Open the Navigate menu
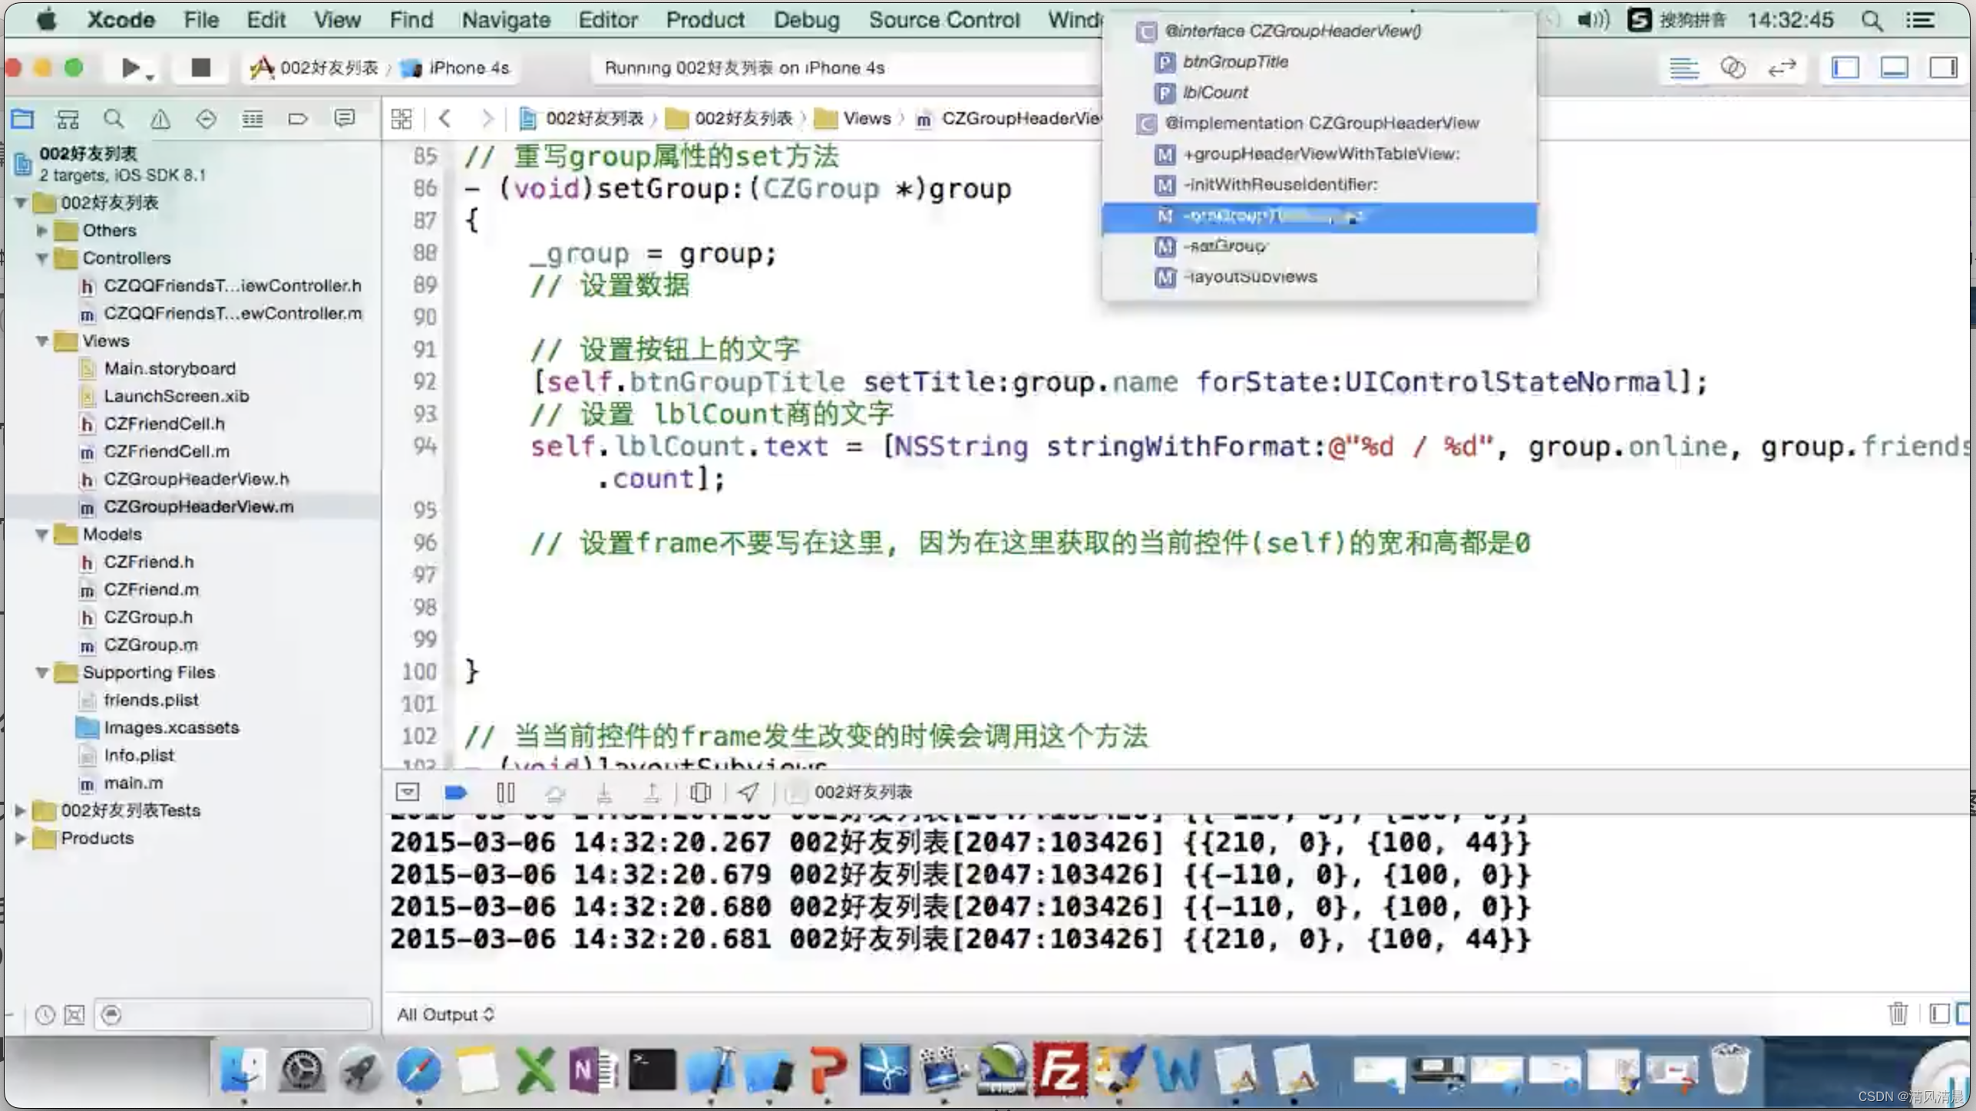 [x=506, y=20]
